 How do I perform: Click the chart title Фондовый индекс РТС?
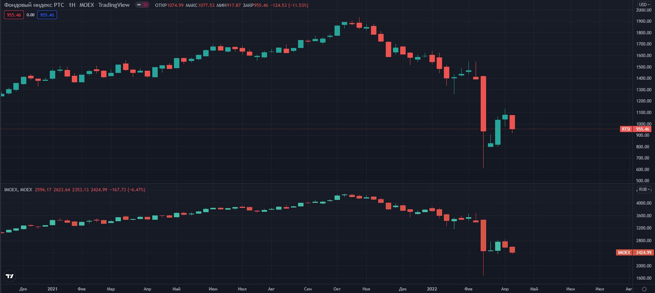coord(34,5)
